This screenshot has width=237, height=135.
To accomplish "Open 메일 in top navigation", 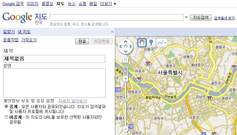I will 93,4.
